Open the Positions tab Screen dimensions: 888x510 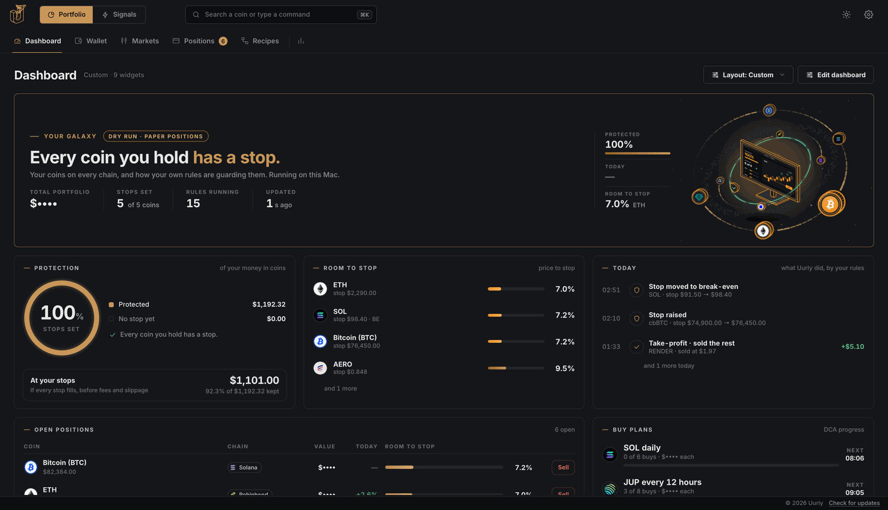point(200,41)
